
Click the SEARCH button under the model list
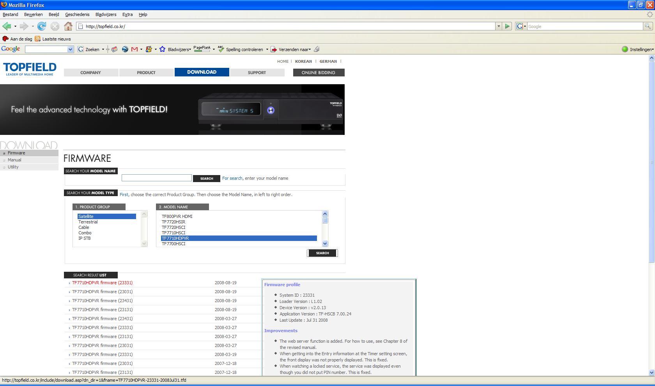click(322, 253)
